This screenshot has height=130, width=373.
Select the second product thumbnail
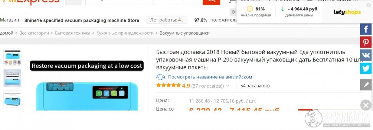pos(12,78)
